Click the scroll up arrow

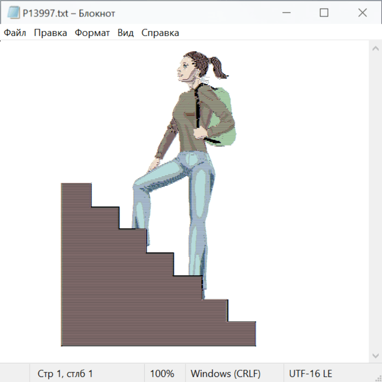pyautogui.click(x=375, y=48)
